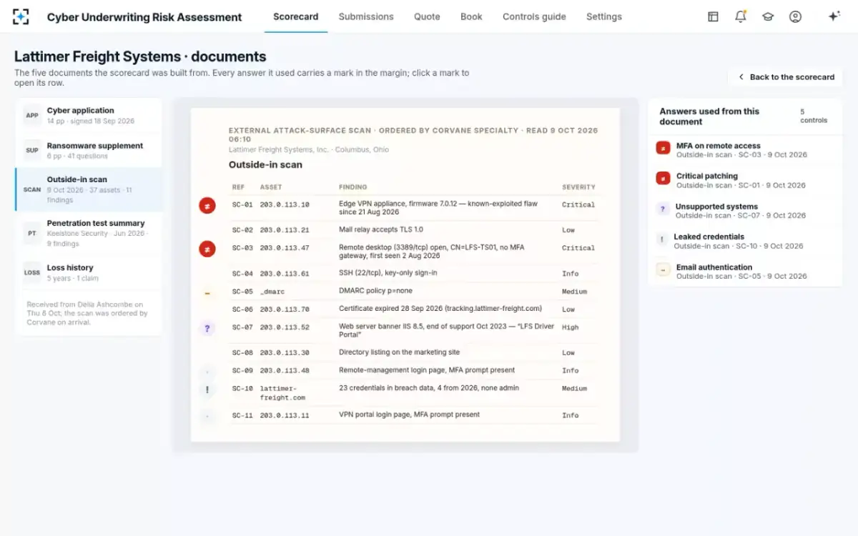Switch to the Quote tab
Screen dimensions: 858x536
(427, 16)
